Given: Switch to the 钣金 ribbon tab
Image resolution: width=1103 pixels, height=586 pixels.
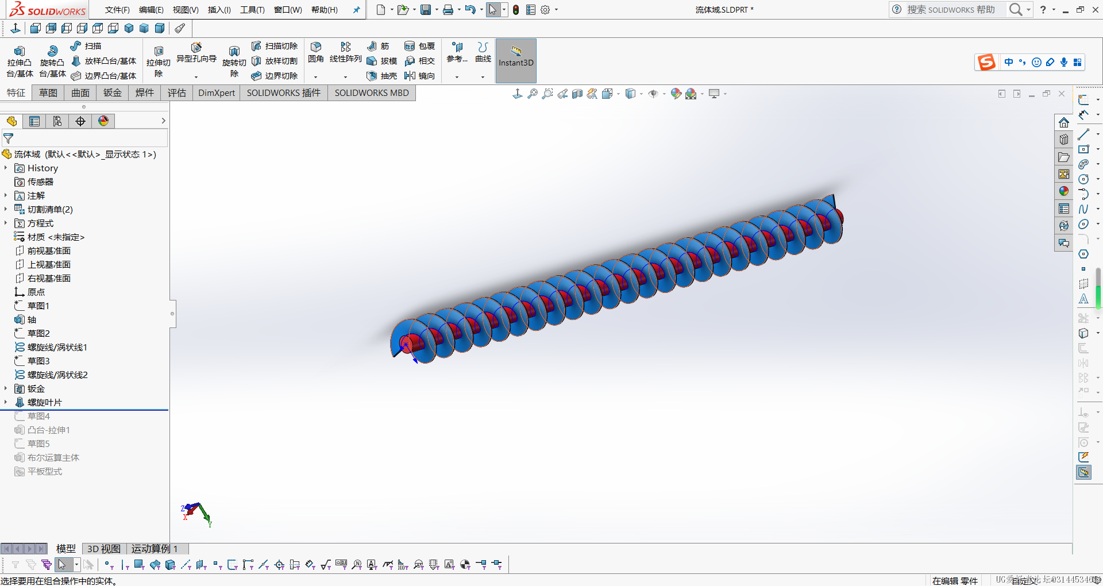Looking at the screenshot, I should pyautogui.click(x=113, y=92).
